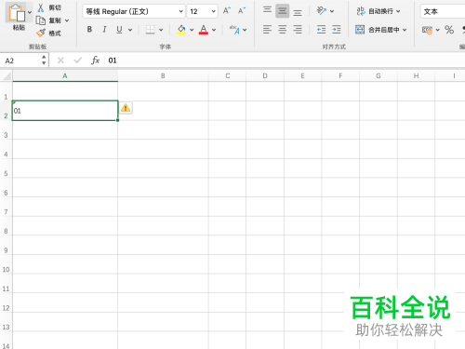465x349 pixels.
Task: Decrease indent icon
Action: point(322,30)
